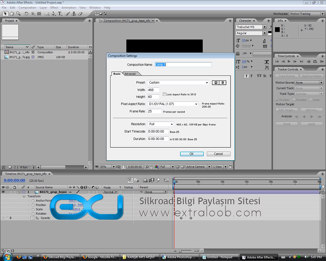Hide layer 84171_grup_hepsi with the eye toggle
326x261 pixels.
point(3,192)
